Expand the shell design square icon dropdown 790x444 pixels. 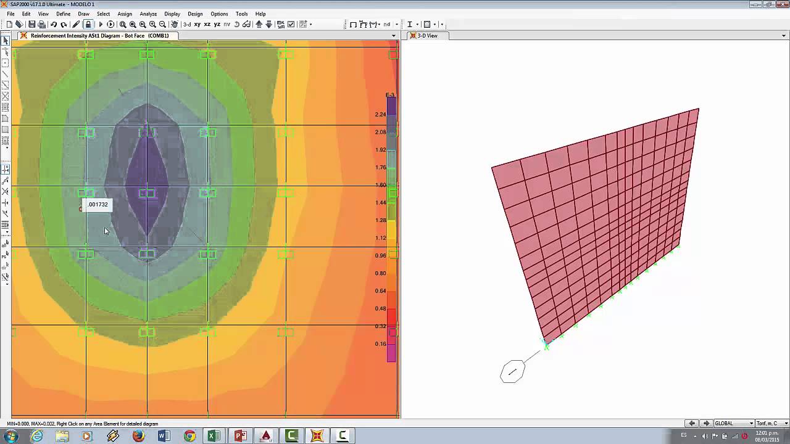click(x=434, y=25)
